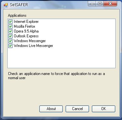Select the Windows Live Messenger text
Viewport: 122px width, 120px height.
click(33, 46)
